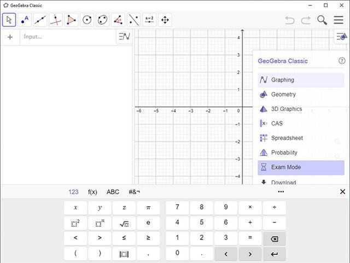Tap the square root key
Image resolution: width=350 pixels, height=263 pixels.
pos(124,223)
